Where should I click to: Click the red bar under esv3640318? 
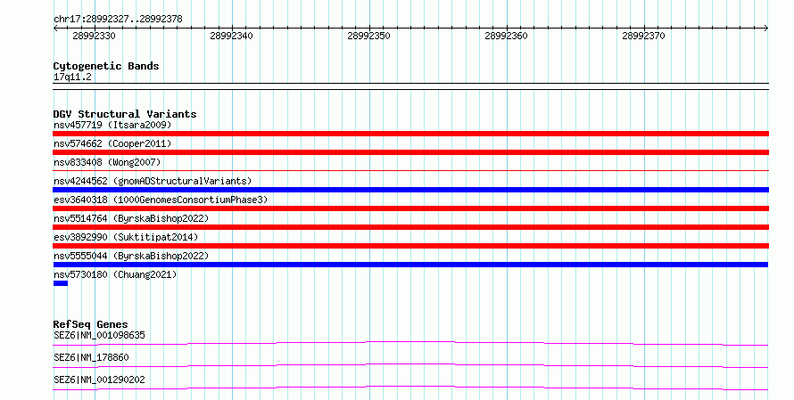point(410,208)
